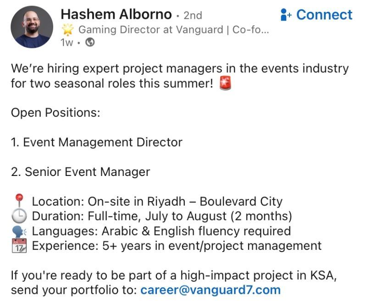
Task: Click the add-person icon beside Connect
Action: (x=286, y=15)
